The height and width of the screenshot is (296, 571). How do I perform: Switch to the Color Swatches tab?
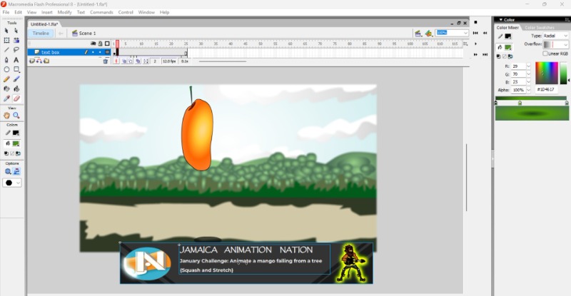540,27
